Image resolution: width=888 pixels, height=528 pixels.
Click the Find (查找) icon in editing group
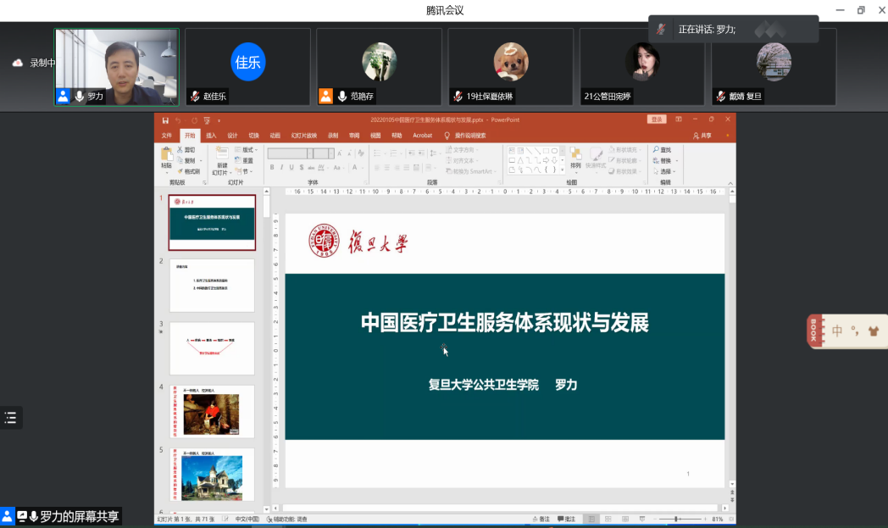(x=661, y=150)
